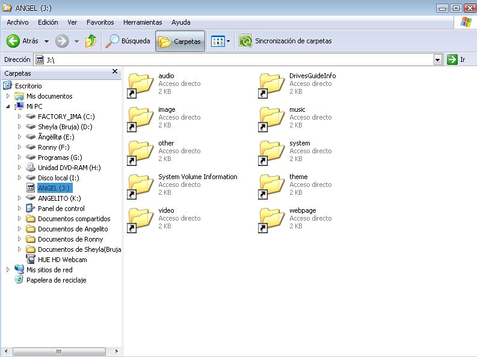
Task: Open the audio shortcut folder icon
Action: pyautogui.click(x=140, y=86)
